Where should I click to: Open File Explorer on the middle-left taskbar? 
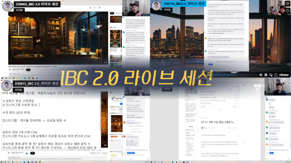click(18, 78)
